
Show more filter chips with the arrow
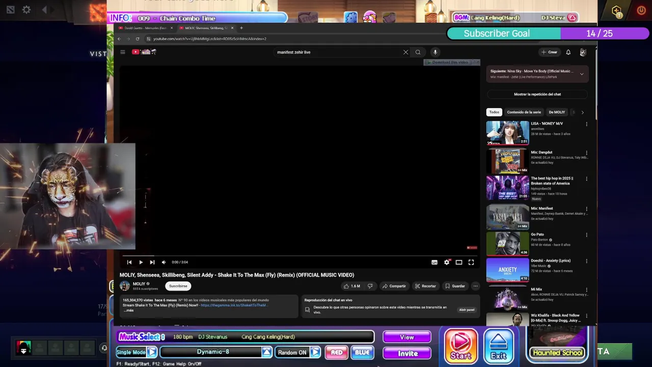coord(582,112)
